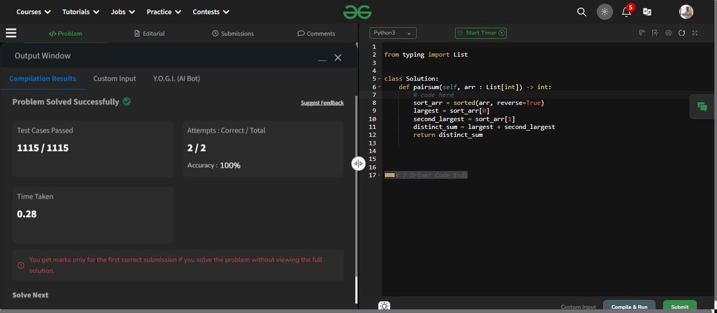Viewport: 717px width, 313px height.
Task: Click the '# code here' comment line
Action: 434,94
